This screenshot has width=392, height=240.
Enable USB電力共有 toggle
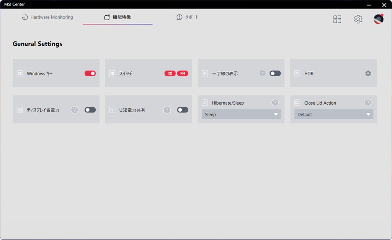(x=183, y=110)
